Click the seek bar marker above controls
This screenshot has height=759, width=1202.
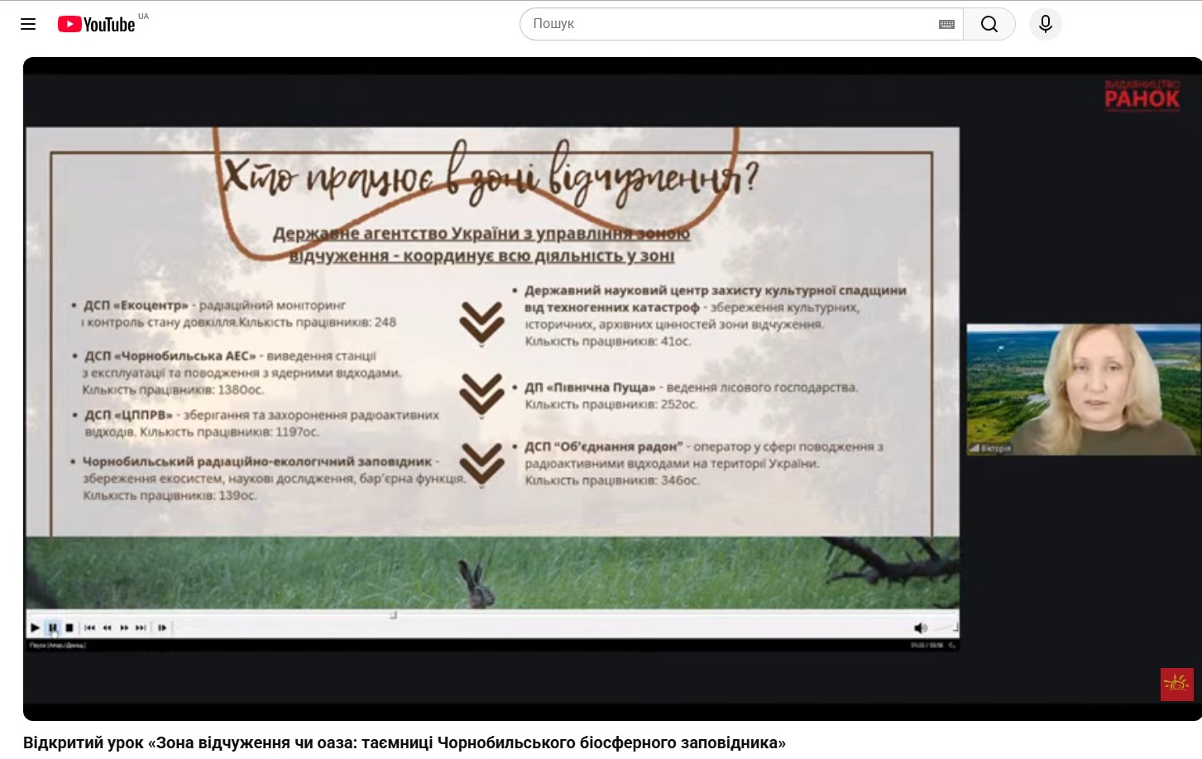pyautogui.click(x=394, y=615)
